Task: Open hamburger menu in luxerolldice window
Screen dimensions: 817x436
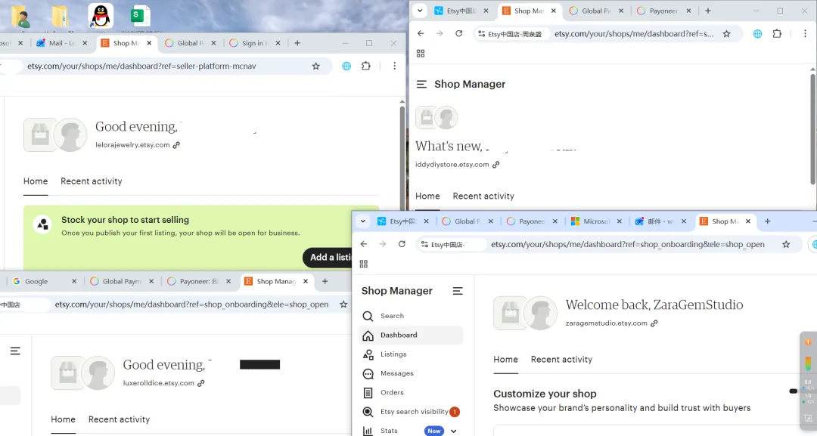Action: (15, 351)
